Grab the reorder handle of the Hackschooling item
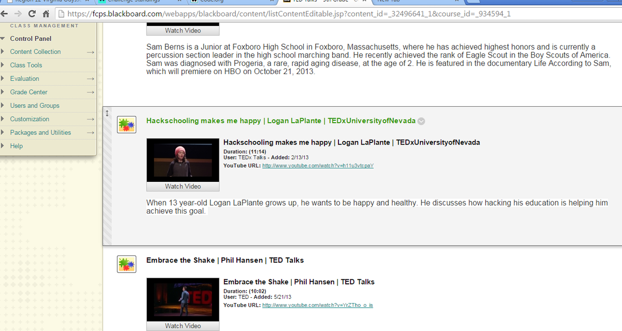The image size is (622, 331). [x=107, y=113]
